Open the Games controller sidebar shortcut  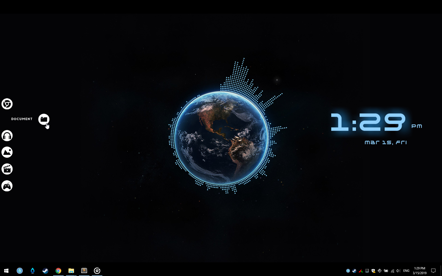pyautogui.click(x=7, y=186)
